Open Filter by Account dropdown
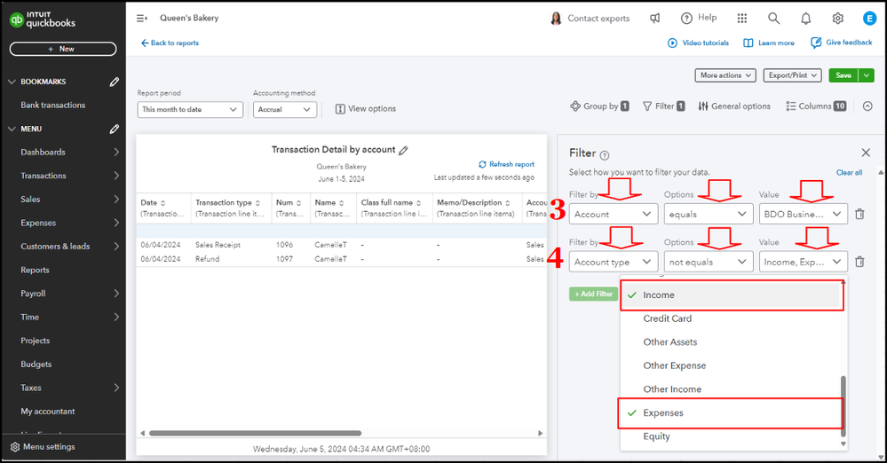This screenshot has height=463, width=887. [x=614, y=215]
